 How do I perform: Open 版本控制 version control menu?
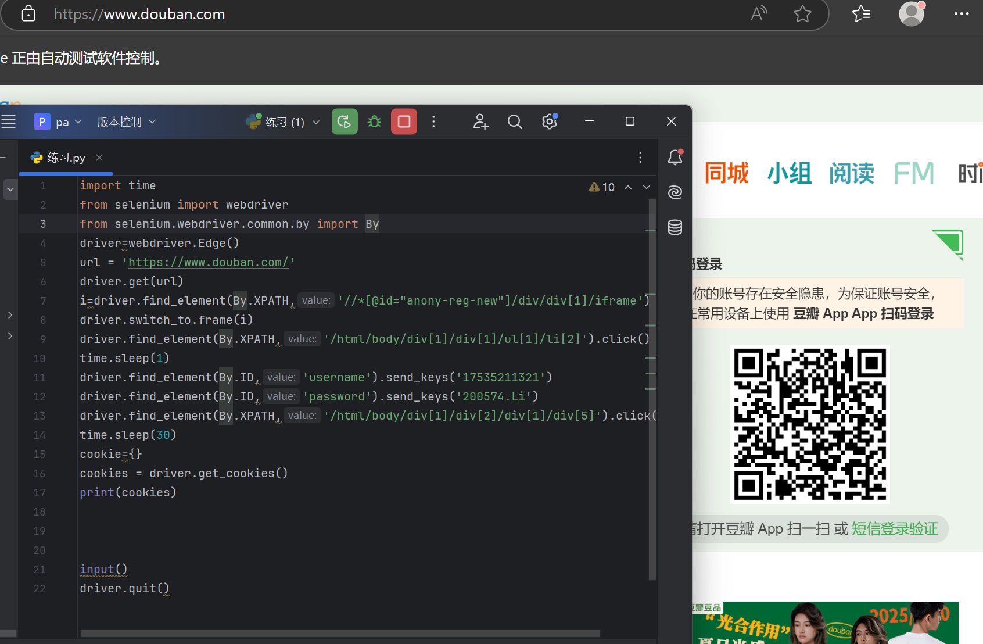pos(127,122)
